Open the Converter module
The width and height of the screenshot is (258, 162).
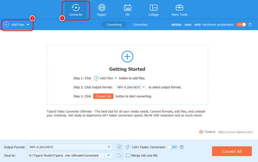click(x=76, y=10)
